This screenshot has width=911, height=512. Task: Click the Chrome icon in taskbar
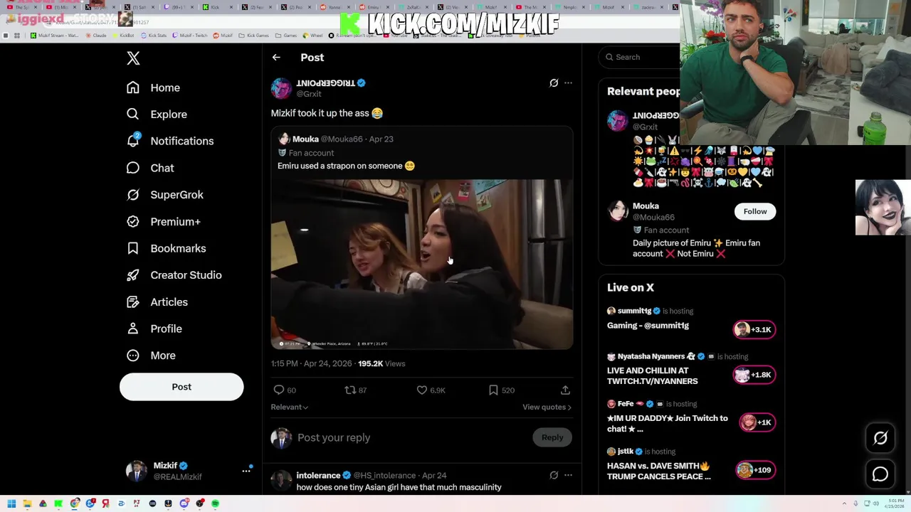74,503
